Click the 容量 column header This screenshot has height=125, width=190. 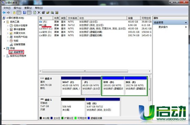[x=134, y=18]
